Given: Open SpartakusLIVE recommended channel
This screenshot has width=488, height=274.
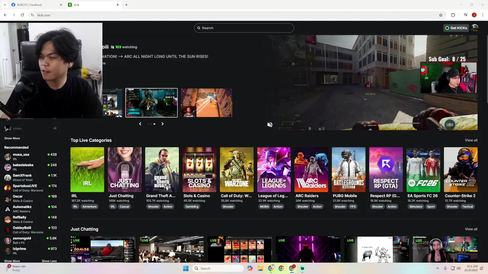Looking at the screenshot, I should [30, 188].
